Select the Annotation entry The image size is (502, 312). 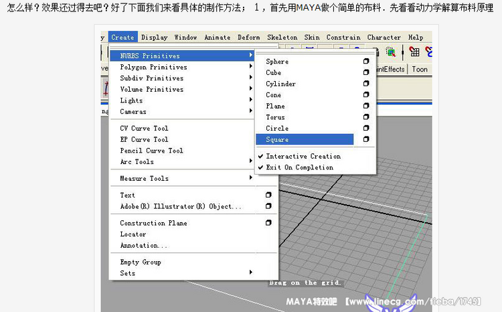tap(143, 245)
